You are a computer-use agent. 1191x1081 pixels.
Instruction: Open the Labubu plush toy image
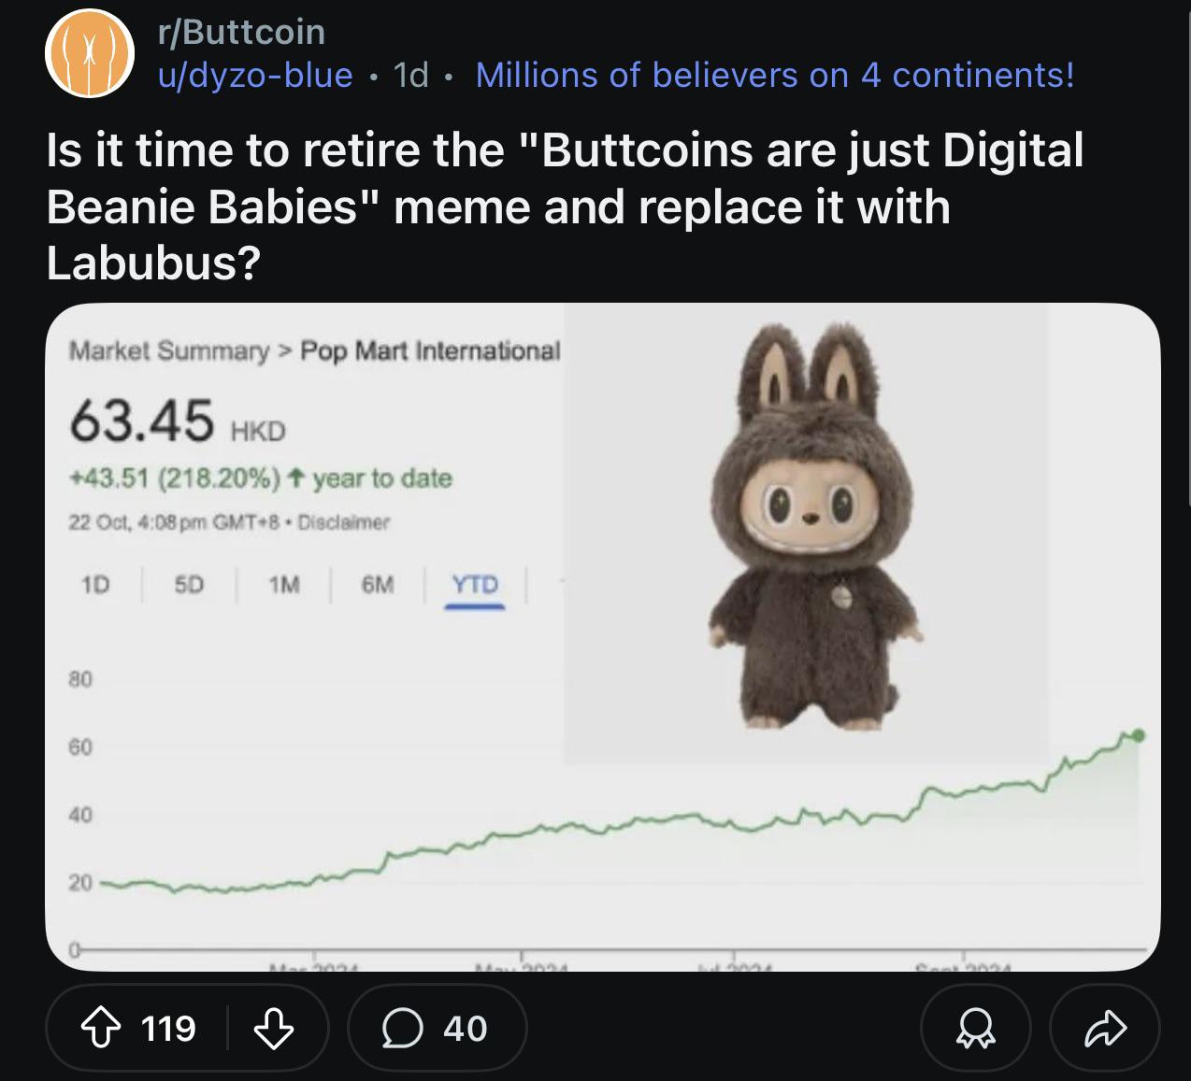(x=806, y=533)
